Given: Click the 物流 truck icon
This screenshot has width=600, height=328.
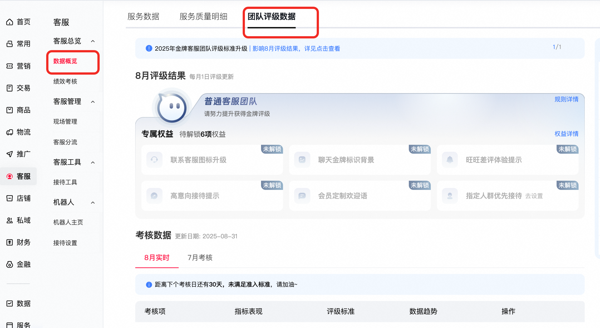Looking at the screenshot, I should tap(10, 132).
